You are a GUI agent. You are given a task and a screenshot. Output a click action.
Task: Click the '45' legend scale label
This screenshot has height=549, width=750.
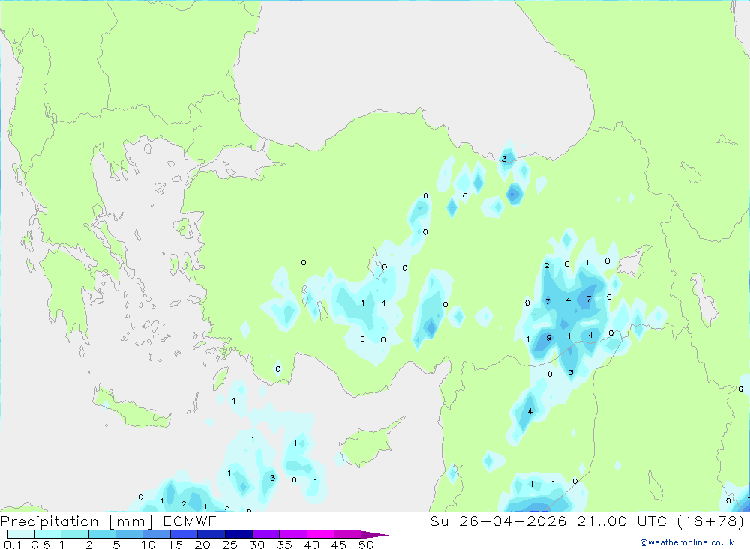[x=339, y=545]
